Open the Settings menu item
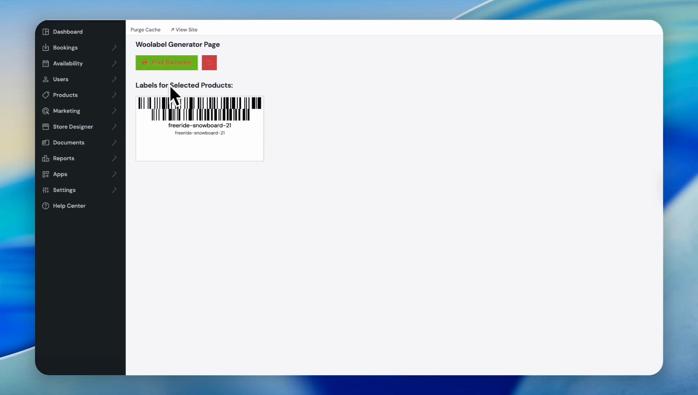The height and width of the screenshot is (395, 698). click(64, 190)
